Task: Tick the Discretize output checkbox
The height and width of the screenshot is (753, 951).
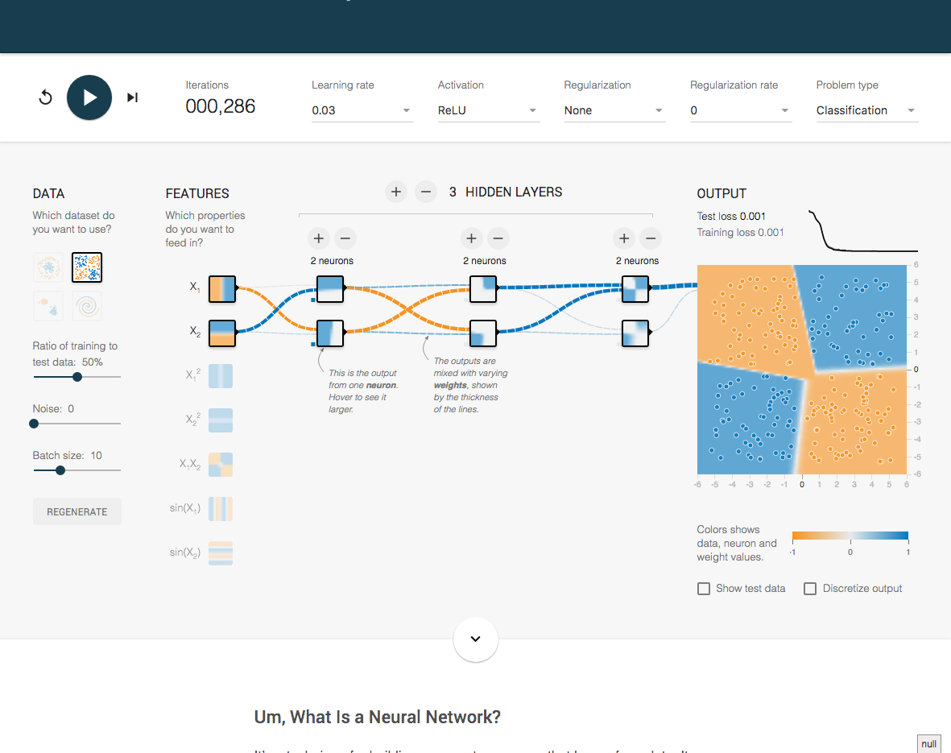Action: [810, 589]
